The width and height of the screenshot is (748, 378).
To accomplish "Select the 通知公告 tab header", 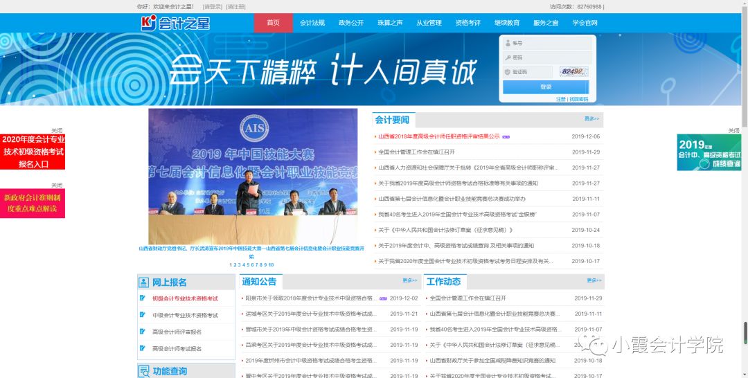I will pyautogui.click(x=260, y=281).
